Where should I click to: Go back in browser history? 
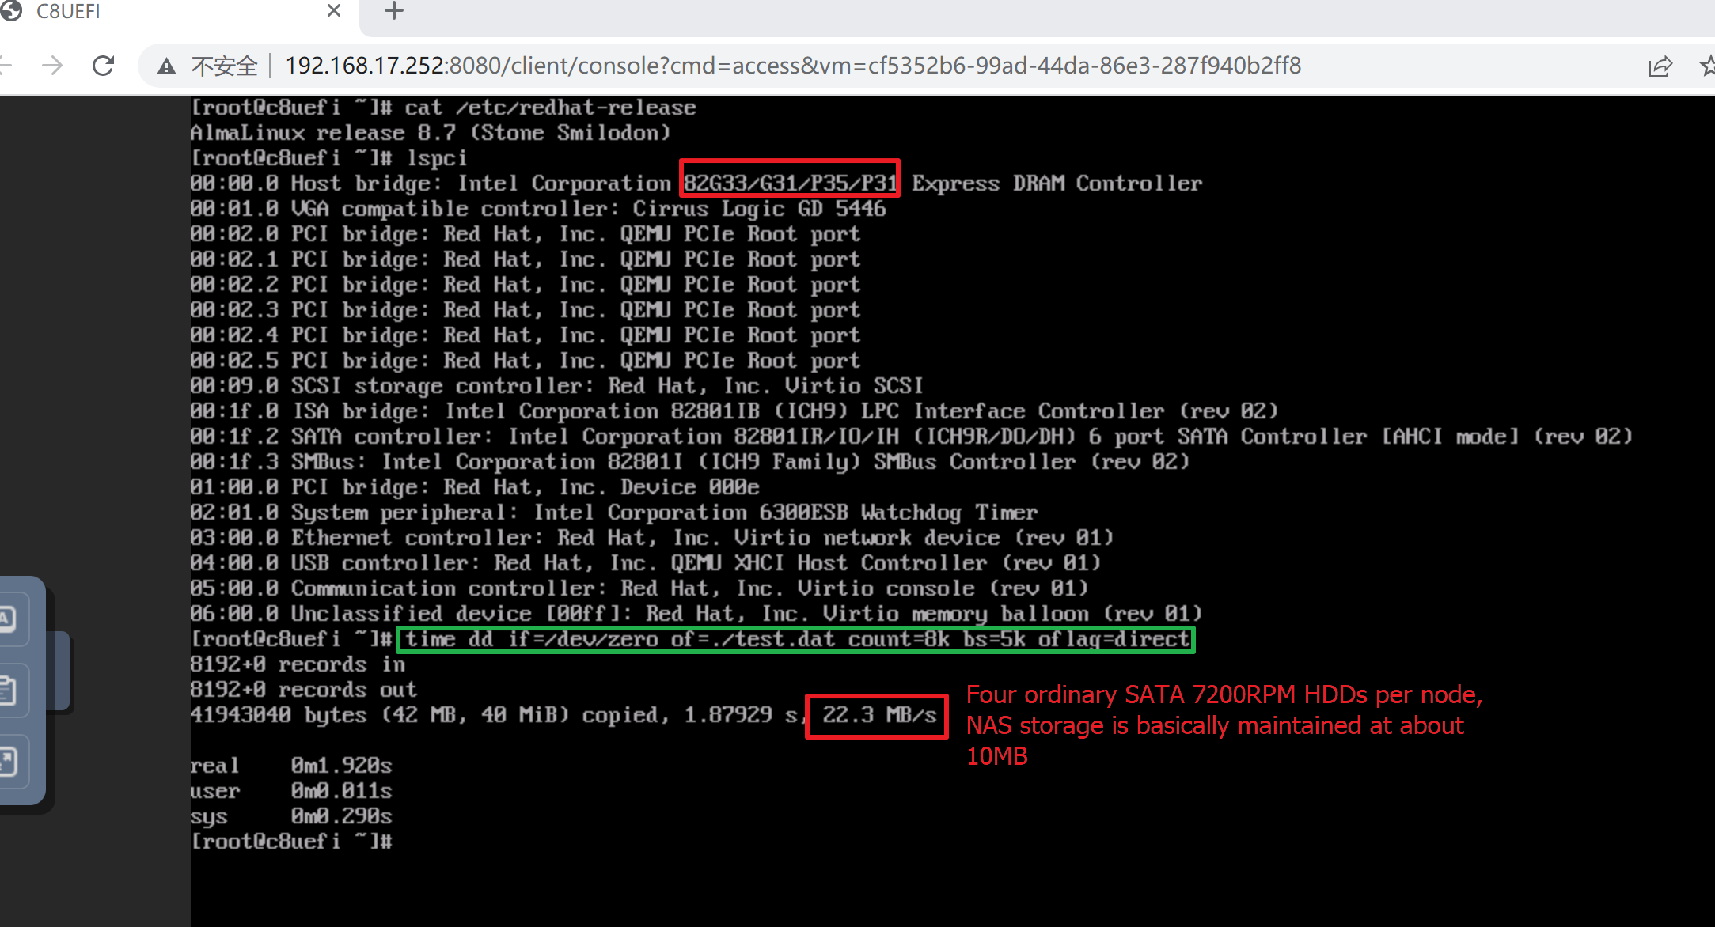(6, 66)
